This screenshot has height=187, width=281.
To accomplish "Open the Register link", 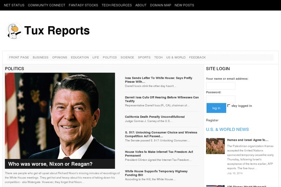I will pos(212,120).
